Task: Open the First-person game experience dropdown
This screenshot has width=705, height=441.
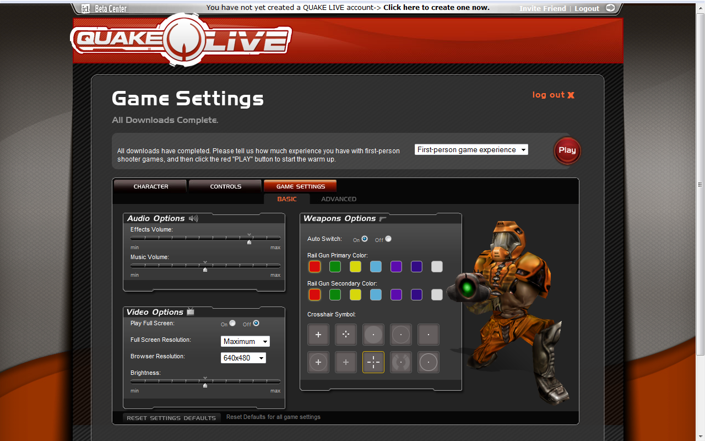Action: coord(471,149)
